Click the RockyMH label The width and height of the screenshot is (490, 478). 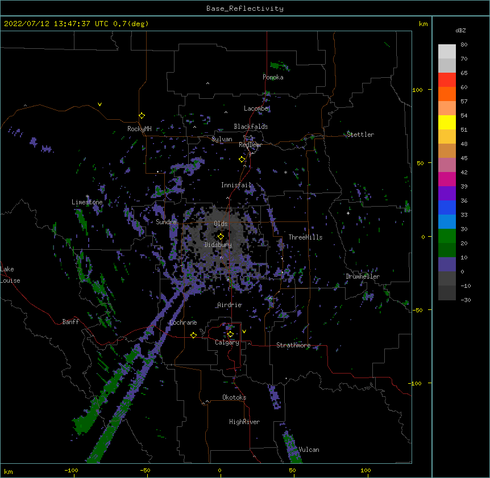coord(139,129)
